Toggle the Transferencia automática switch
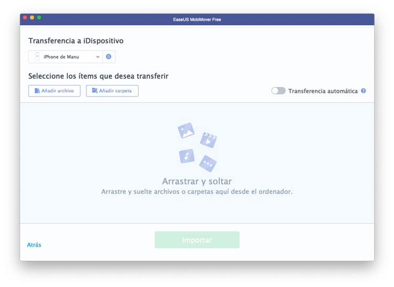394x287 pixels. pos(278,91)
